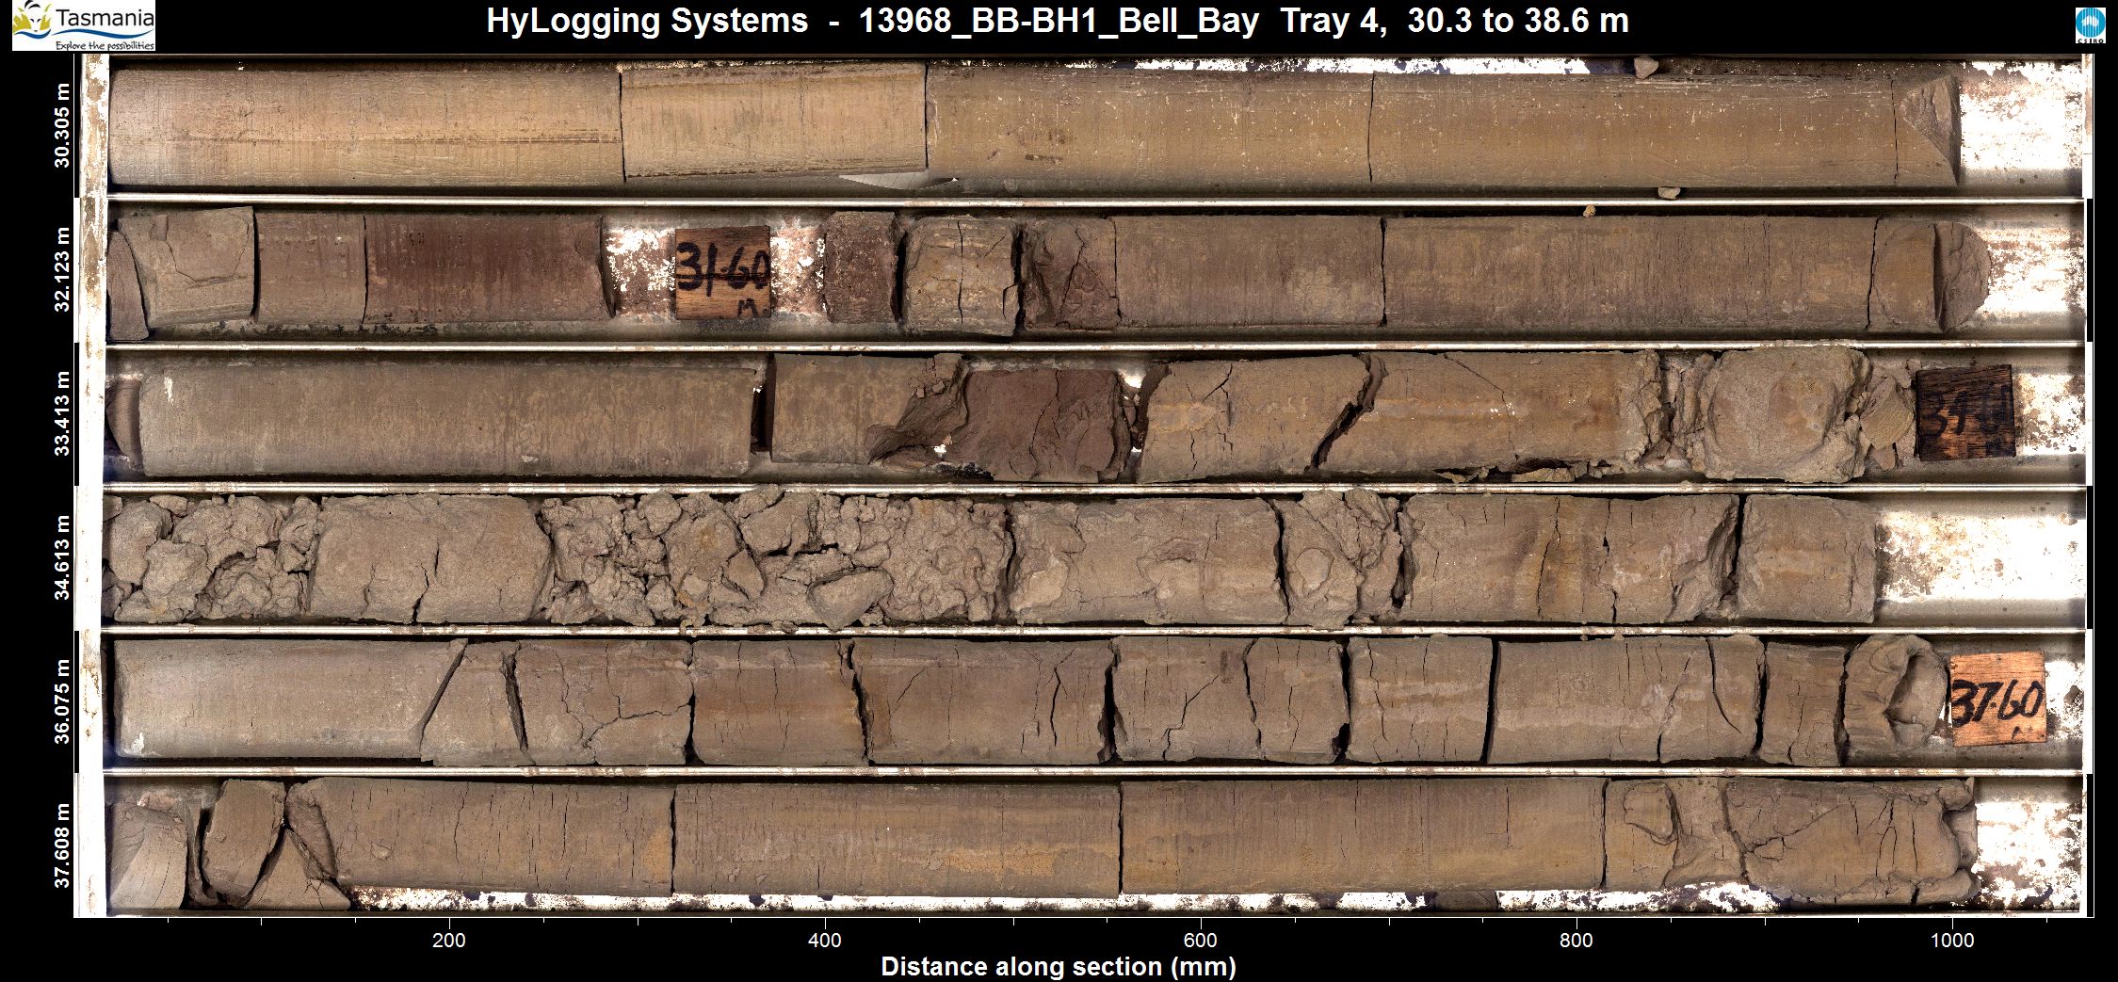2118x982 pixels.
Task: Click the 800 tick on distance axis
Action: click(1576, 940)
